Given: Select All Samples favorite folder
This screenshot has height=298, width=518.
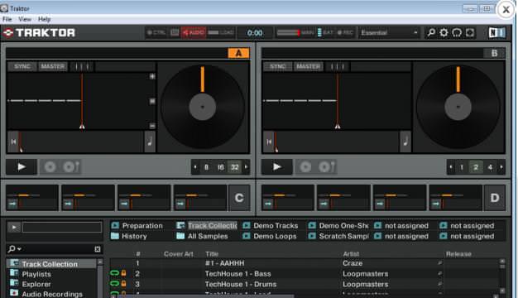Looking at the screenshot, I should click(203, 236).
